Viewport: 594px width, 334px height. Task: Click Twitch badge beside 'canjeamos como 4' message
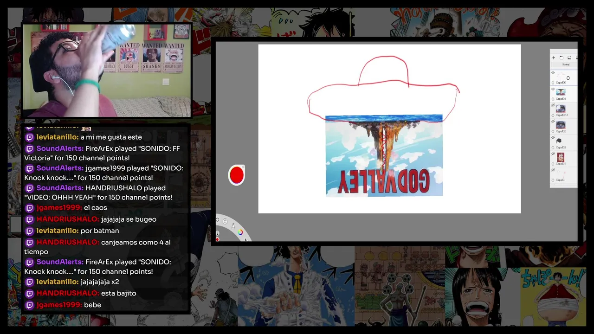click(29, 242)
